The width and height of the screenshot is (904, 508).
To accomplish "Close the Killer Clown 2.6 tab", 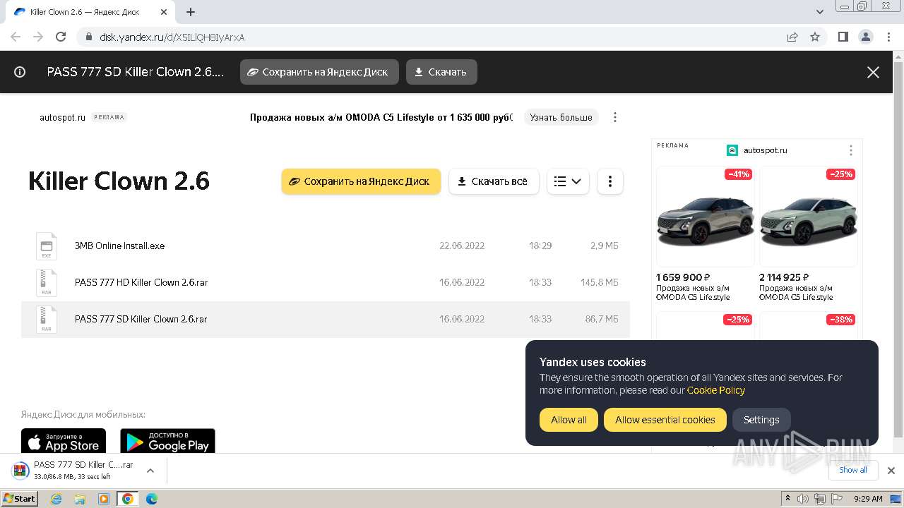I will [164, 12].
